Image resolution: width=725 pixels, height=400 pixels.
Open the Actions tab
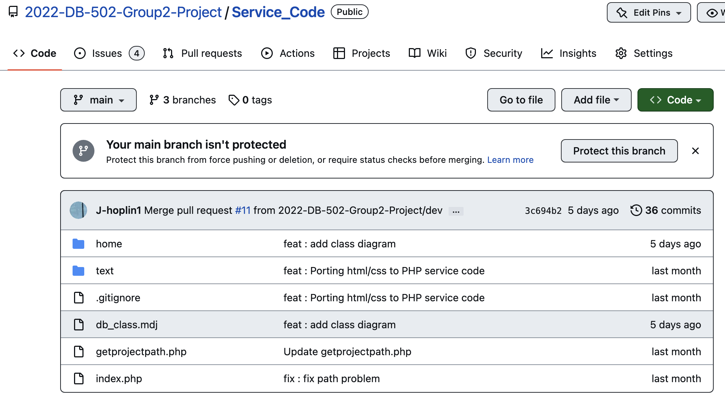(288, 53)
